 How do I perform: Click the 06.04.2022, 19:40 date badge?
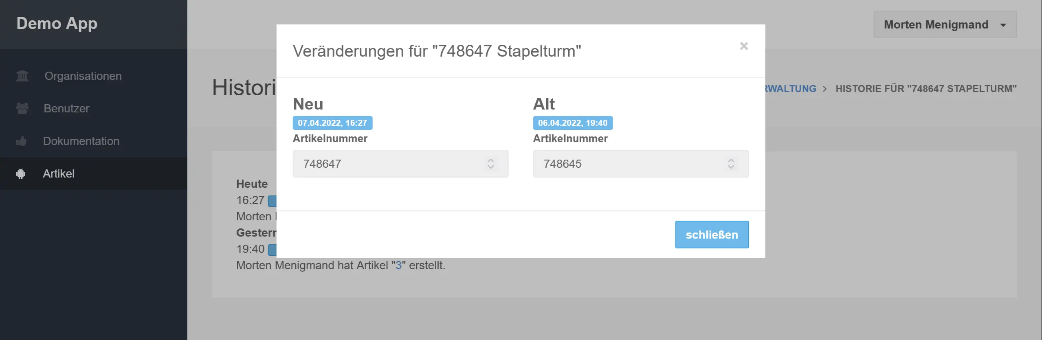[x=572, y=123]
